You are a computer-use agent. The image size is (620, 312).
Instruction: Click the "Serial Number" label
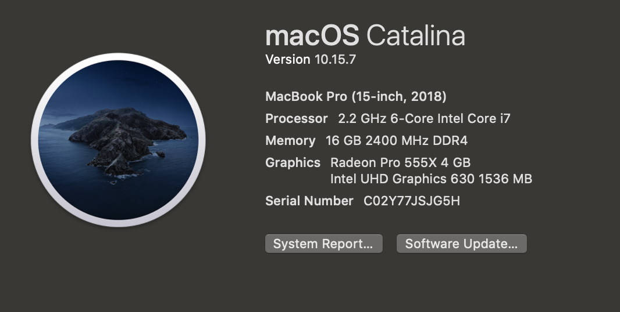309,201
